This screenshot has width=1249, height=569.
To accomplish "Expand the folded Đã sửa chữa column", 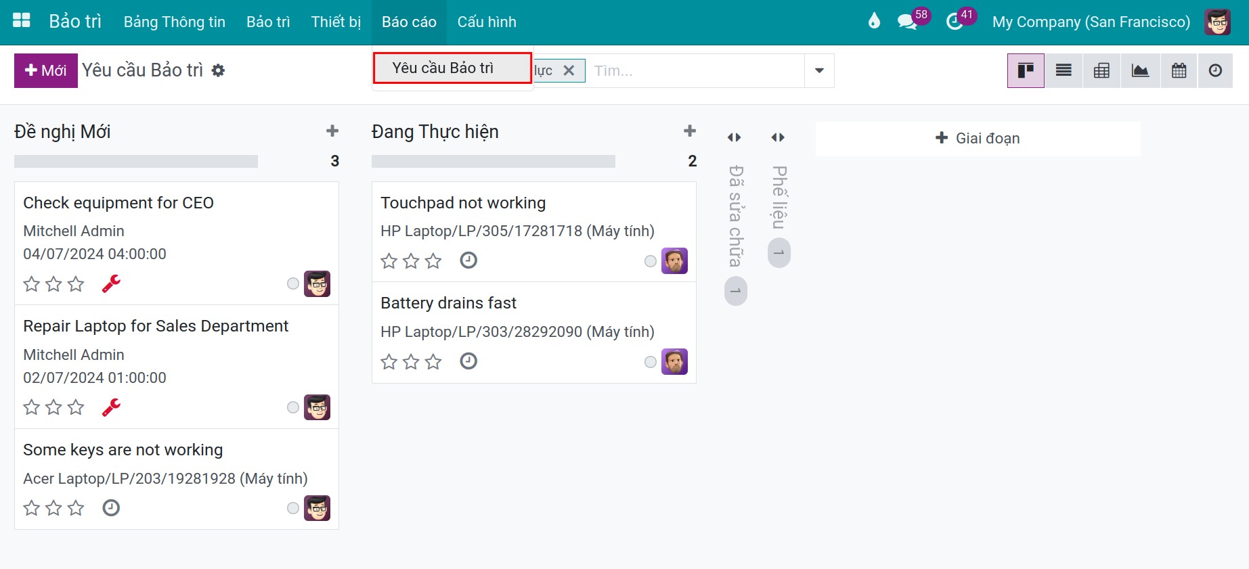I will 735,137.
